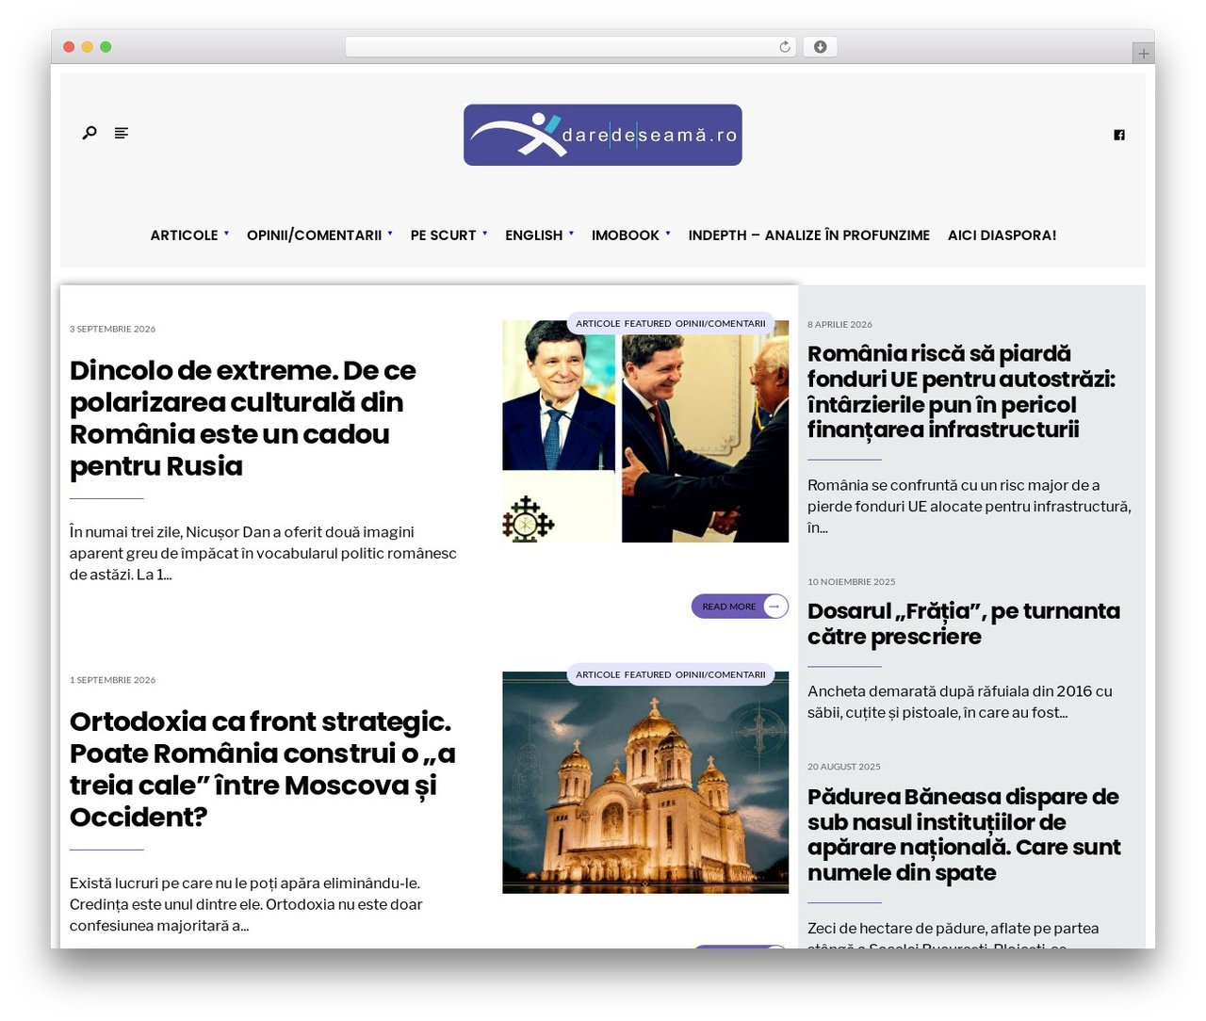Open 'Dosarul Frăția' sidebar article

coord(964,624)
